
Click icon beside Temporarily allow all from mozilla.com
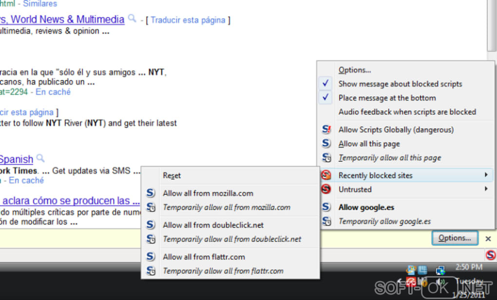(x=151, y=207)
